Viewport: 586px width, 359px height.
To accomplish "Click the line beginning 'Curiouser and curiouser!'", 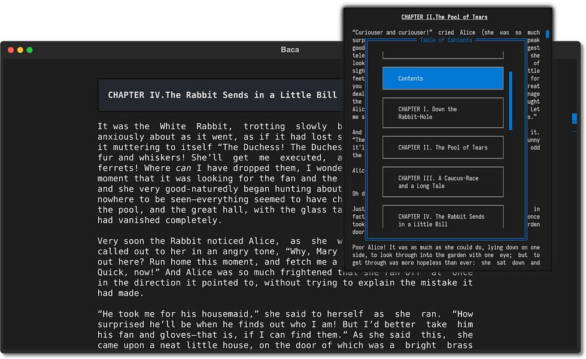I will (446, 32).
